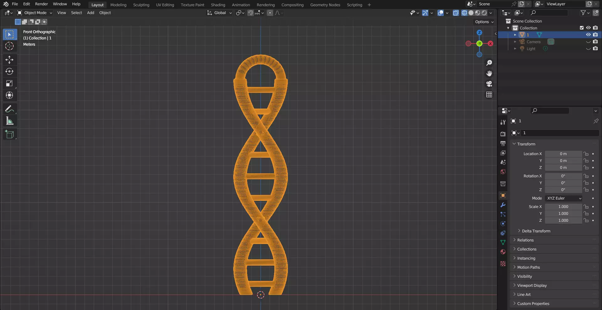Viewport: 602px width, 310px height.
Task: Click the zoom magnifier viewport icon
Action: [489, 63]
